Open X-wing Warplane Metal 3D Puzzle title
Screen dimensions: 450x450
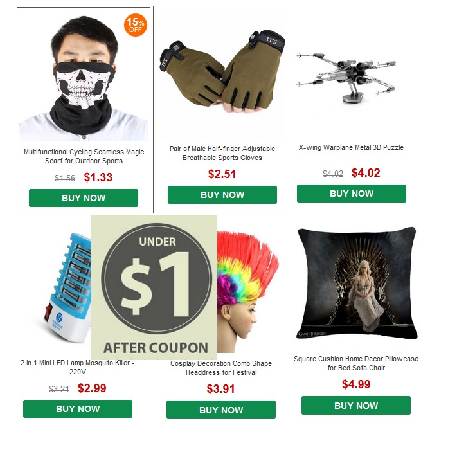click(x=351, y=147)
